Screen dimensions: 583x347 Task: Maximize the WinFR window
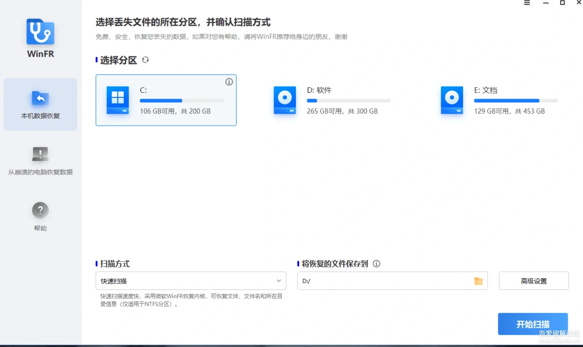(x=562, y=3)
